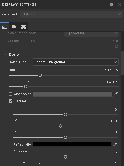Click the Radius value 1601,515
The height and width of the screenshot is (166, 124).
coord(111,70)
